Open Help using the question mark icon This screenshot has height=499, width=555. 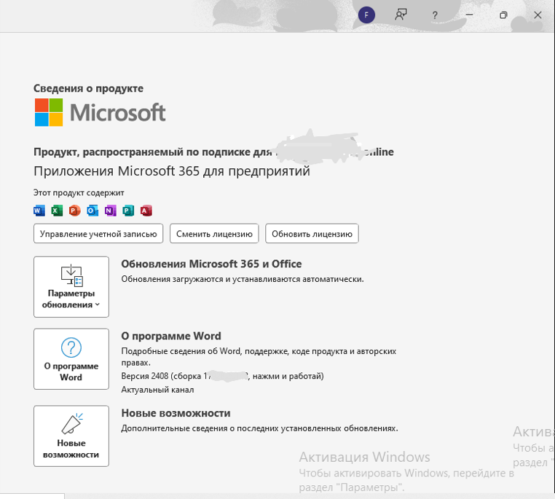[435, 15]
